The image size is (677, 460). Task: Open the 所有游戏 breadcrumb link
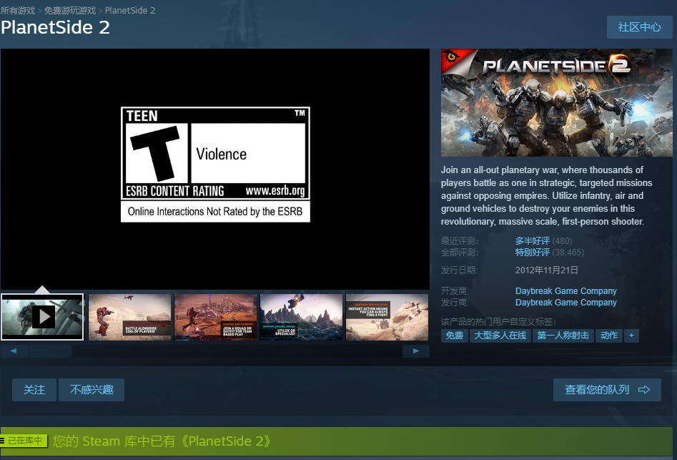(18, 10)
